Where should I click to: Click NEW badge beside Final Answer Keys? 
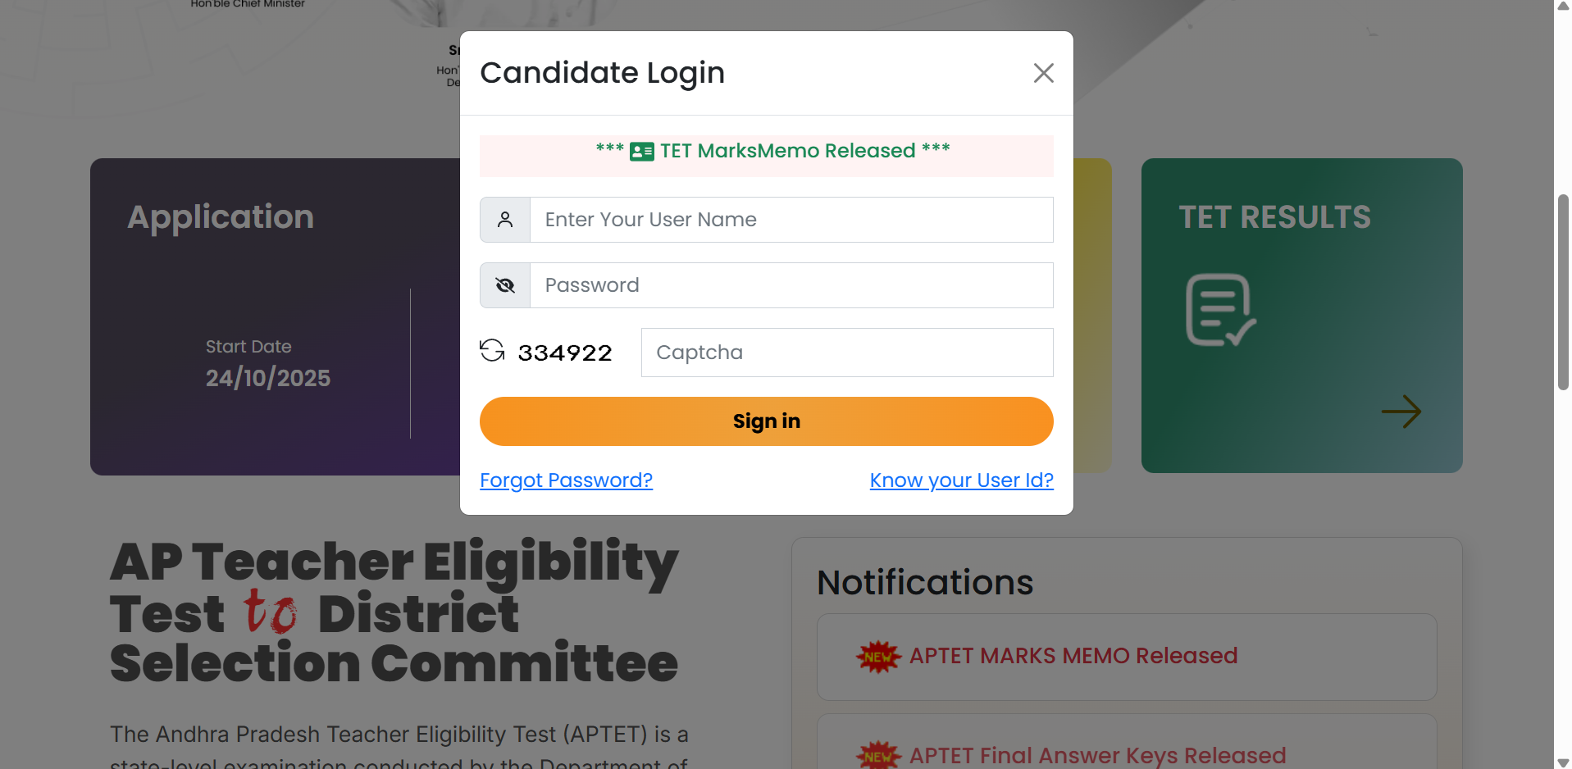[878, 755]
